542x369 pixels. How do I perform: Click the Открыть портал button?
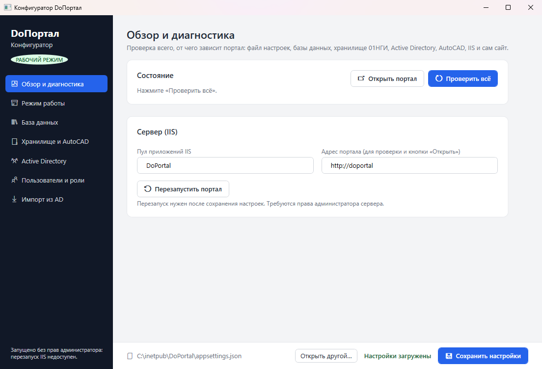coord(387,79)
